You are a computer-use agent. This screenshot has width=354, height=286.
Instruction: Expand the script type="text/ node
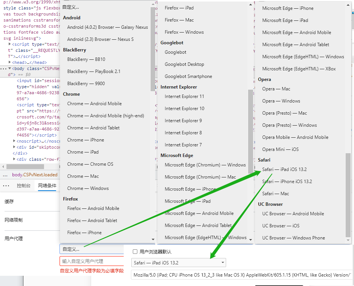9,44
